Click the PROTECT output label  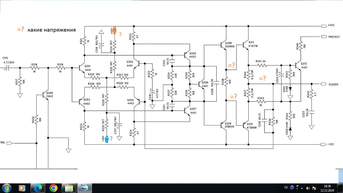pos(334,37)
